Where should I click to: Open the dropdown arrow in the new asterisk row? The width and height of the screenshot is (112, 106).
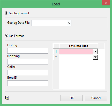pyautogui.click(x=95, y=57)
